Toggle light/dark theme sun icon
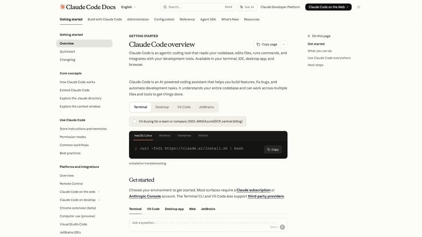The image size is (422, 237). (359, 7)
